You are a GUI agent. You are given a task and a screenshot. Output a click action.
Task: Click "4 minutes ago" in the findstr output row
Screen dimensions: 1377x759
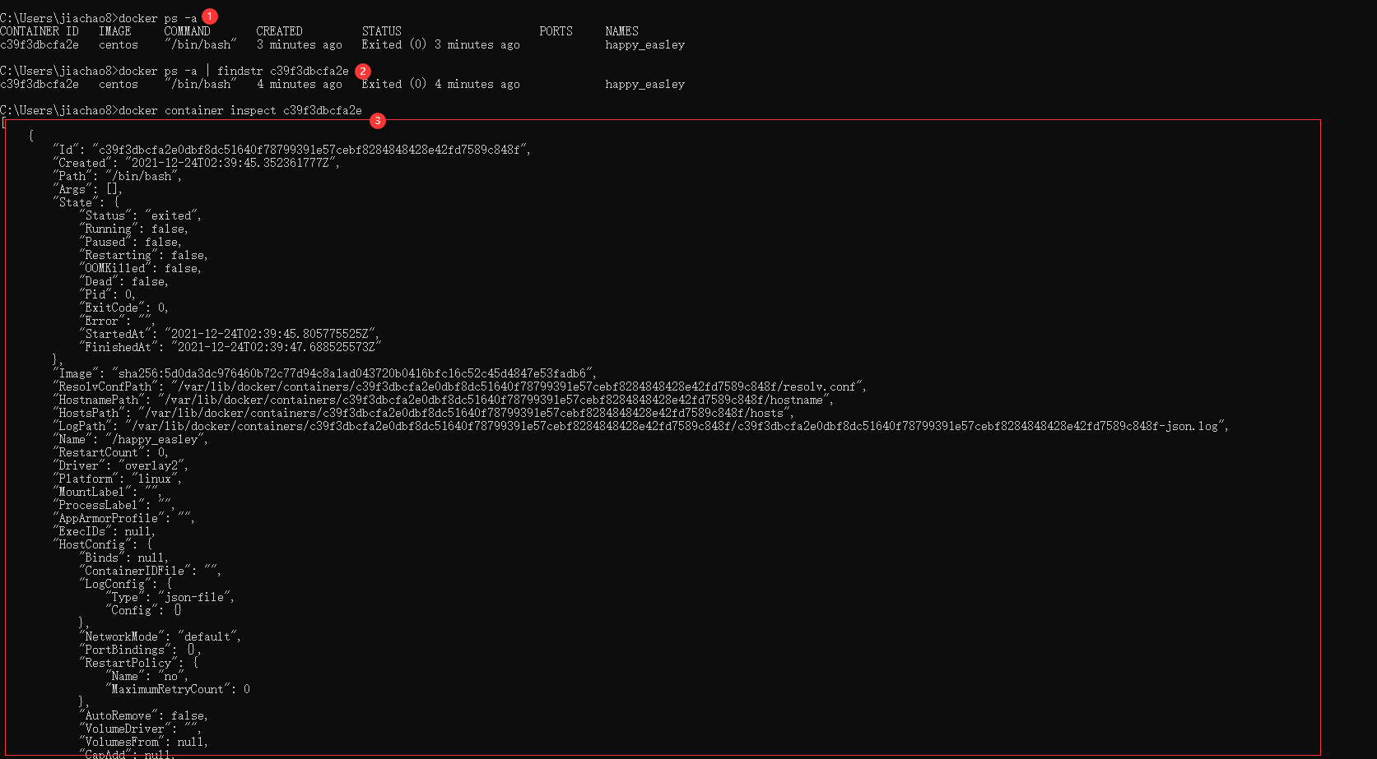point(300,84)
